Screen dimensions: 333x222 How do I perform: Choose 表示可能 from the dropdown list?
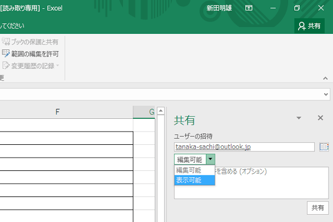195,180
